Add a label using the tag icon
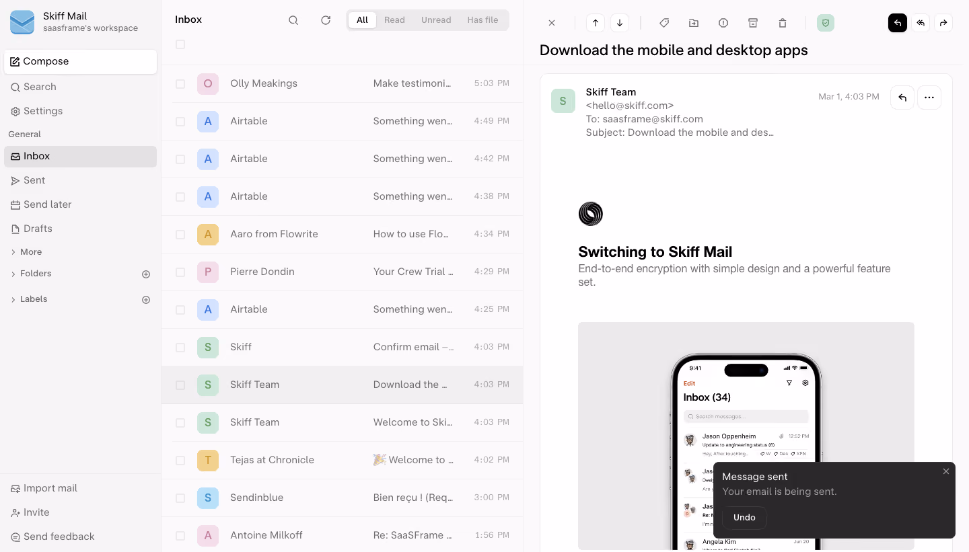The image size is (969, 552). click(664, 23)
